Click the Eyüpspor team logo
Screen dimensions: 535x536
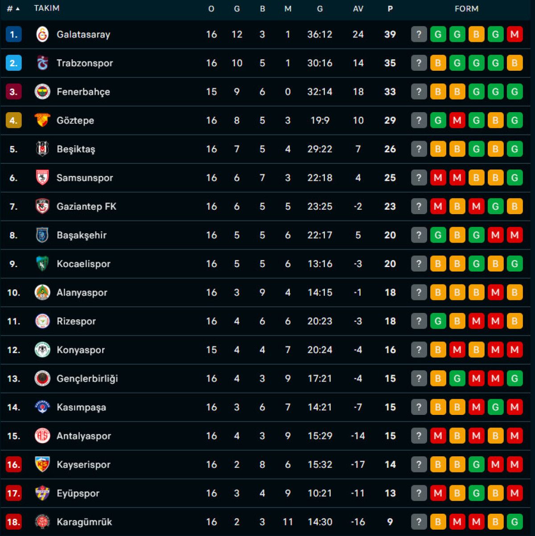[x=42, y=493]
